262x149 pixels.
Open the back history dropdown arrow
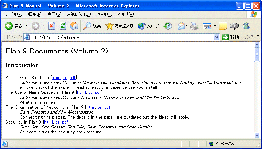(26, 26)
